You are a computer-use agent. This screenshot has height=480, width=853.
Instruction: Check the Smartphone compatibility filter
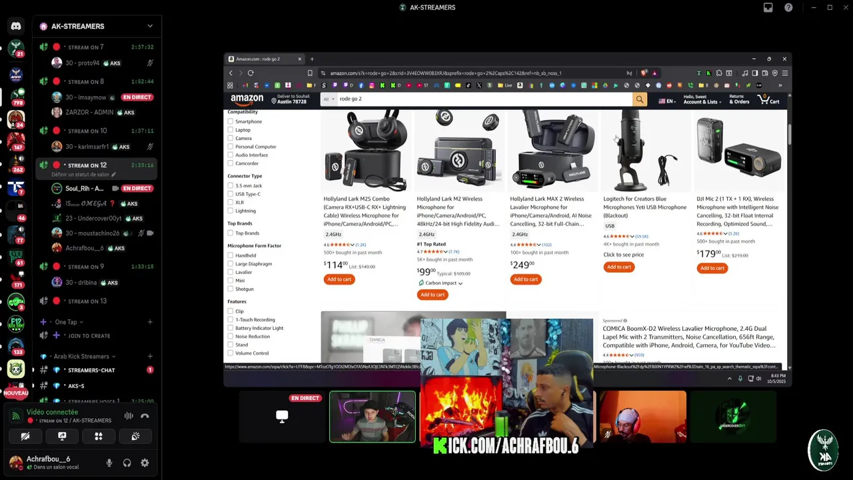coord(231,121)
